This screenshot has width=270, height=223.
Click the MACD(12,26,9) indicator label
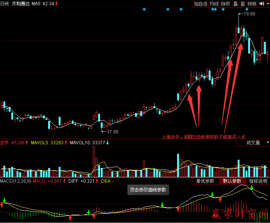pos(15,181)
